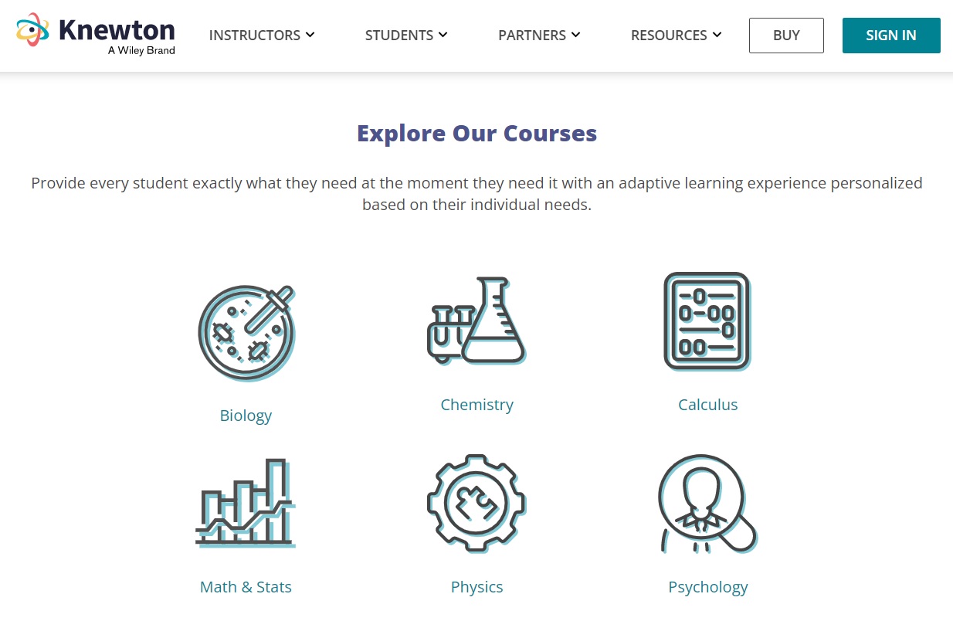This screenshot has width=953, height=621.
Task: Expand the Instructors dropdown chevron
Action: 310,35
